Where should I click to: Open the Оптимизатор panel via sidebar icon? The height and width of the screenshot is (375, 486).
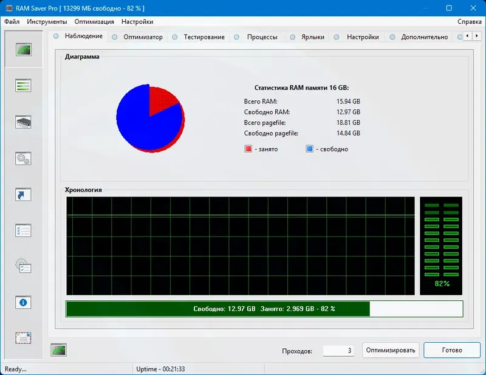[x=22, y=85]
